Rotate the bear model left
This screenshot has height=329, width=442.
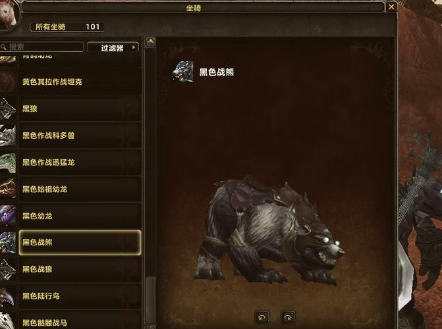[262, 317]
